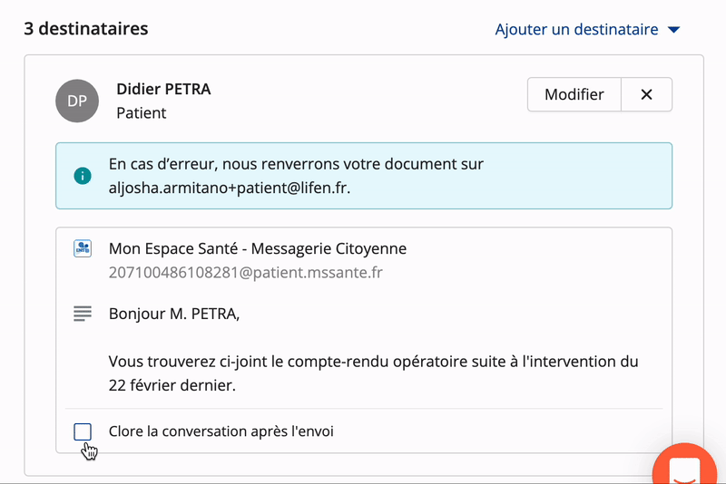Select the Didier PETRA recipient name
Viewport: 726px width, 484px height.
(163, 89)
